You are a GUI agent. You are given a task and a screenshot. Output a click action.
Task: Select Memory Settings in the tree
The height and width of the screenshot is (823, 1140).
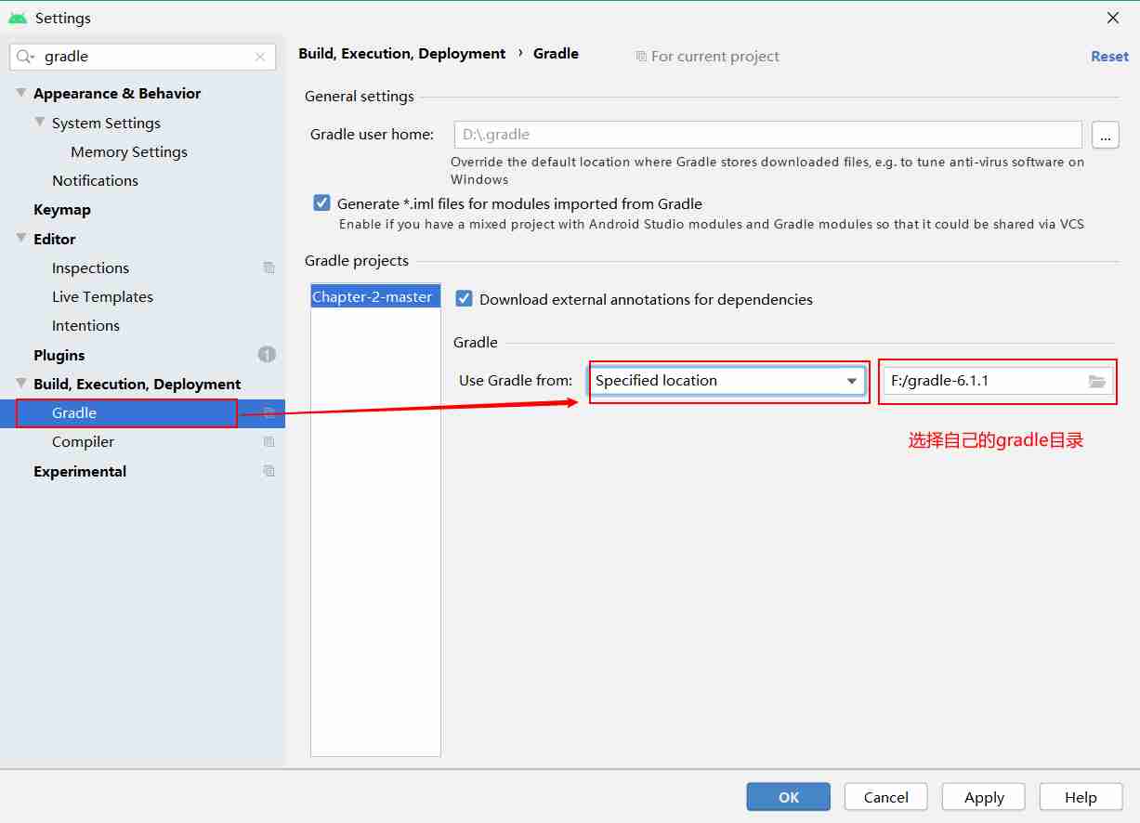click(x=129, y=152)
